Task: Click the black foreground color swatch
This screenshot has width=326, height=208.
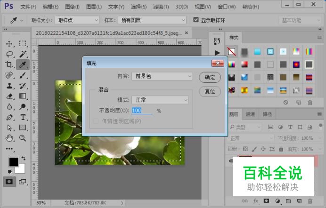Action: pyautogui.click(x=13, y=161)
